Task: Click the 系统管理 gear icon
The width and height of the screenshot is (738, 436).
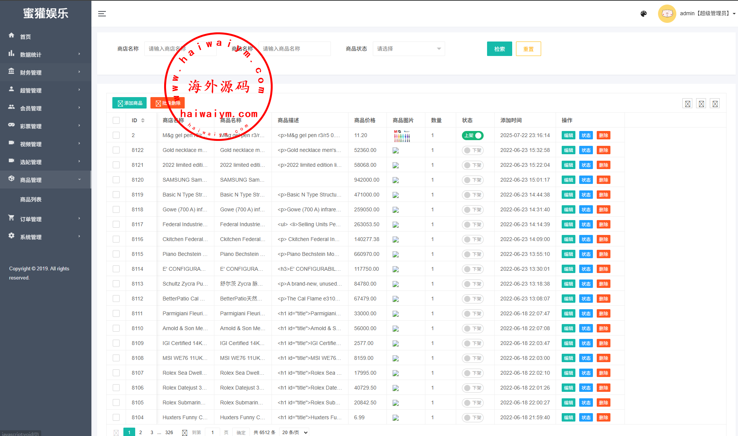Action: tap(11, 236)
